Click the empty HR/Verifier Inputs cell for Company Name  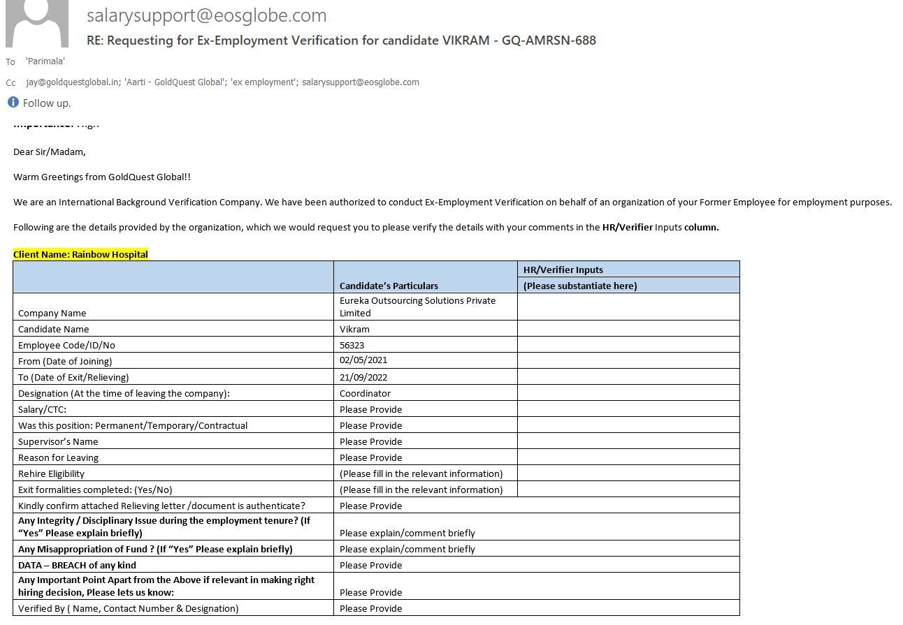click(628, 307)
